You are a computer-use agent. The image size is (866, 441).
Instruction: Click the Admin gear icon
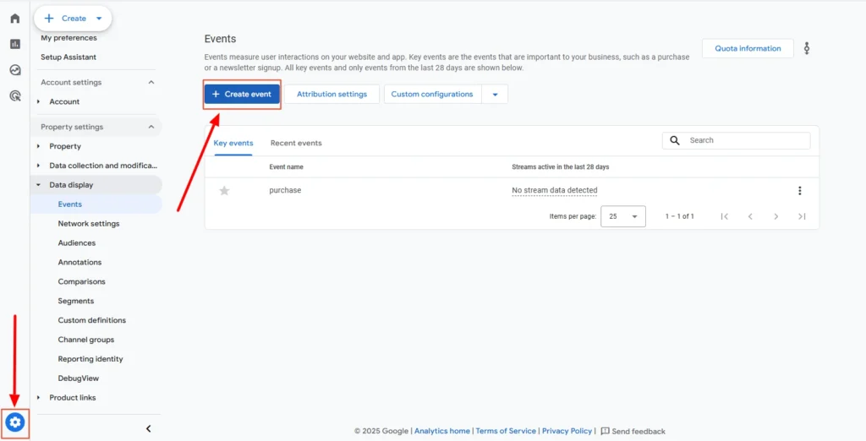coord(15,422)
